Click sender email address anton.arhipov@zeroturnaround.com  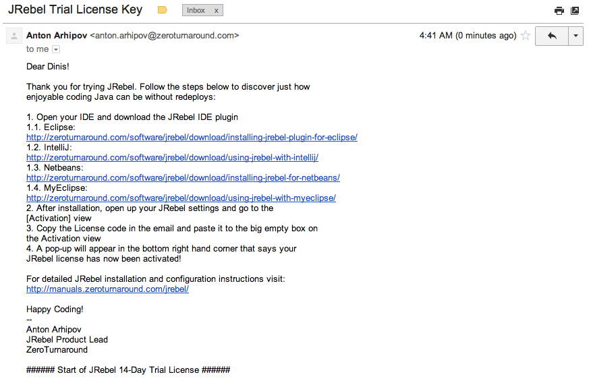tap(164, 36)
